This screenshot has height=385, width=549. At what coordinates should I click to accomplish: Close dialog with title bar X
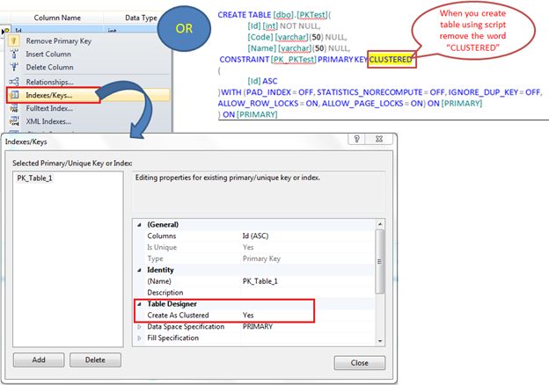(x=378, y=139)
